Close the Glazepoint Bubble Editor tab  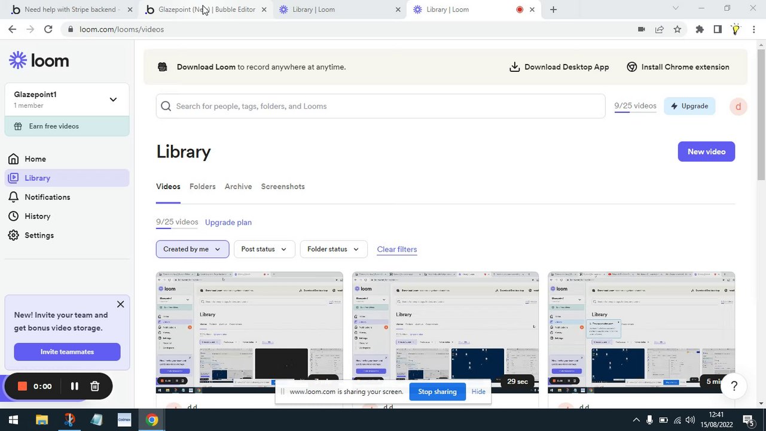tap(264, 10)
